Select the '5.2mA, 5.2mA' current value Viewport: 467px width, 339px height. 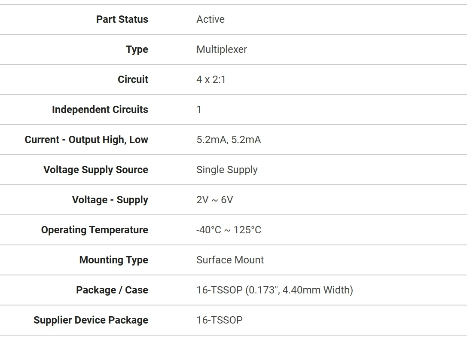229,140
